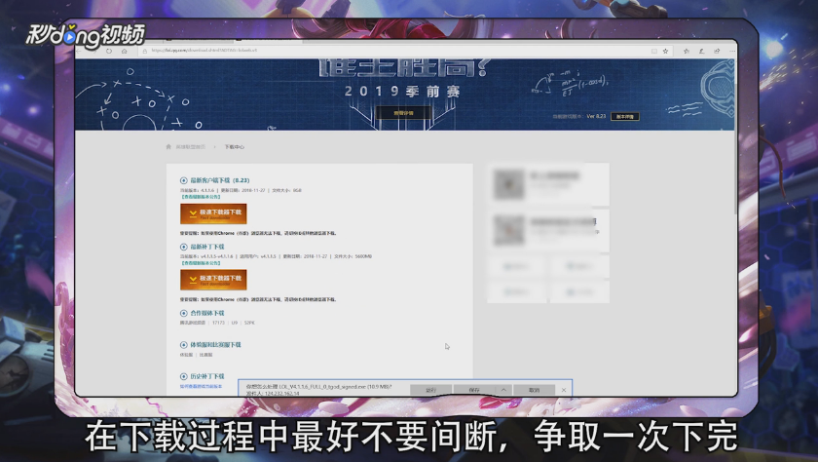Open the 17173 media link
Screen dimensions: 818x462
click(218, 324)
